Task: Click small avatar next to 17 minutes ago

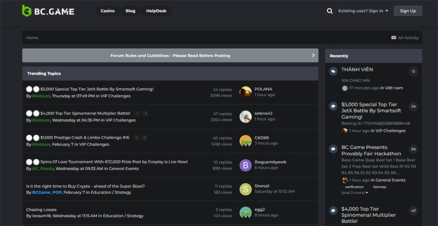Action: pos(345,88)
